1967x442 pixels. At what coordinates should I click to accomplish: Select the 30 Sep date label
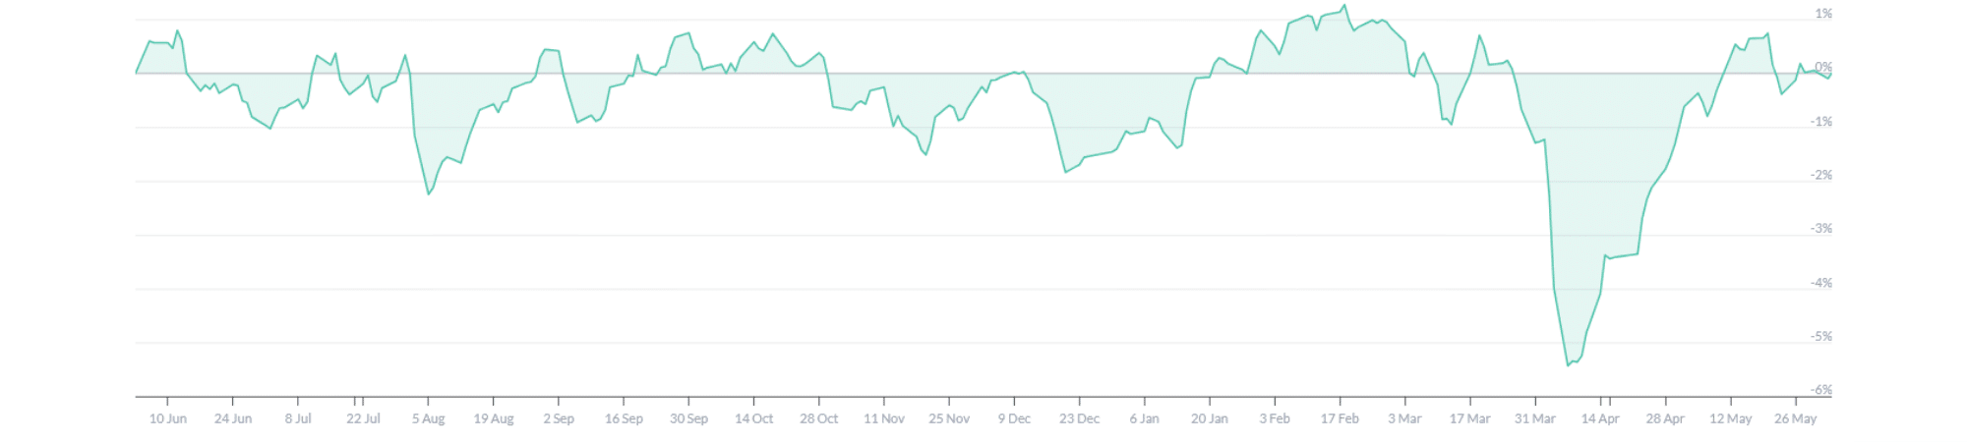coord(688,418)
